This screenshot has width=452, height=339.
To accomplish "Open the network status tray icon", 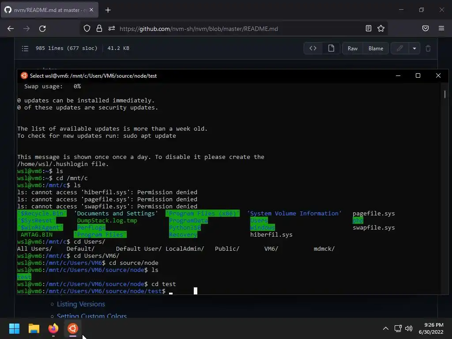I will (398, 328).
